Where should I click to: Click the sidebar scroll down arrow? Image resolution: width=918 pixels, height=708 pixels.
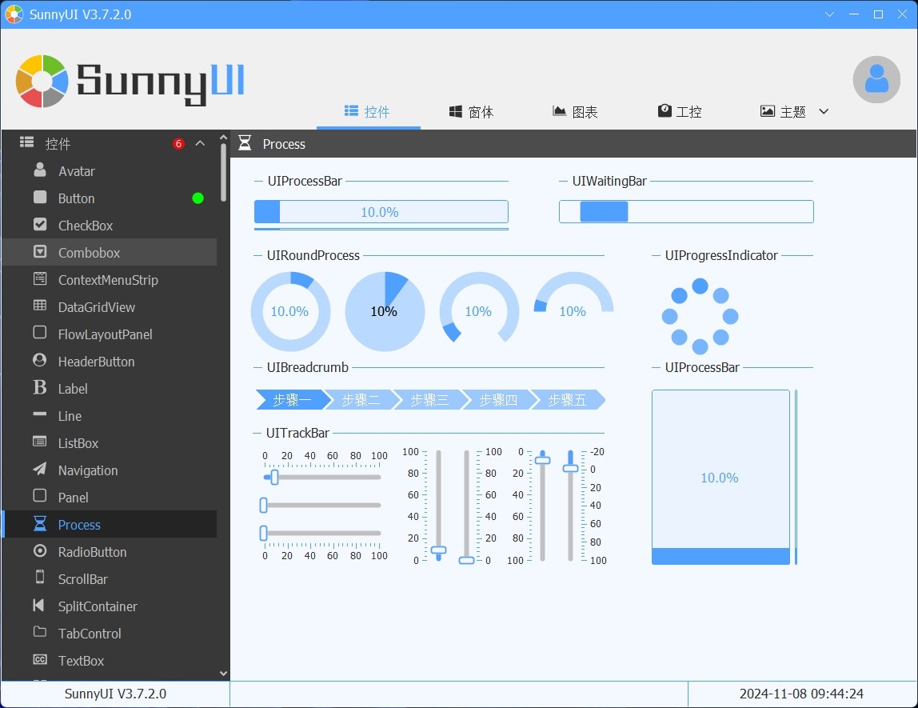coord(223,674)
